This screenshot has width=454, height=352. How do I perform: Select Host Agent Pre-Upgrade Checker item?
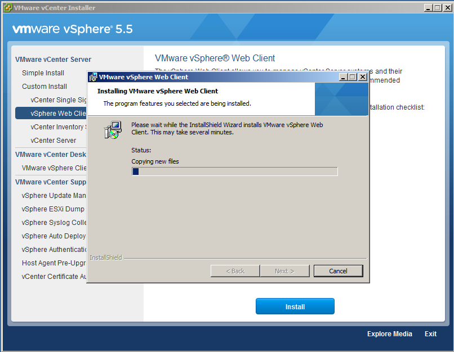[54, 263]
